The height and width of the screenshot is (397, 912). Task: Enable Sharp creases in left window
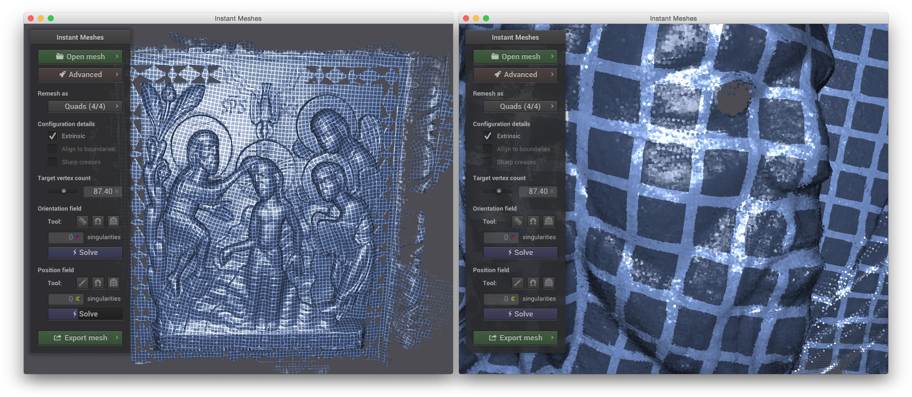coord(52,162)
